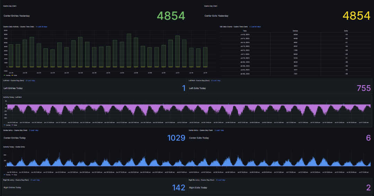The width and height of the screenshot is (374, 196).
Task: Click the clock icon beside "Last 30 days"
Action: tap(37, 27)
